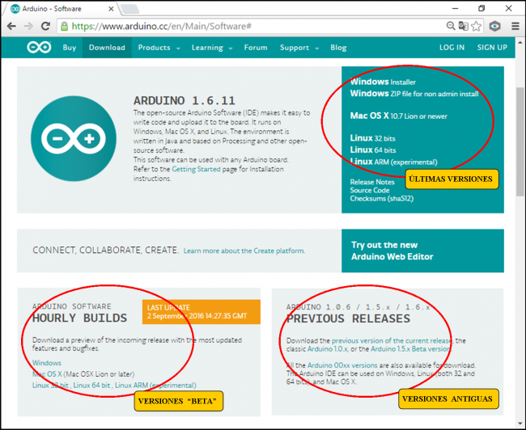Image resolution: width=526 pixels, height=430 pixels.
Task: Bookmark the page with the star icon
Action: pos(476,26)
